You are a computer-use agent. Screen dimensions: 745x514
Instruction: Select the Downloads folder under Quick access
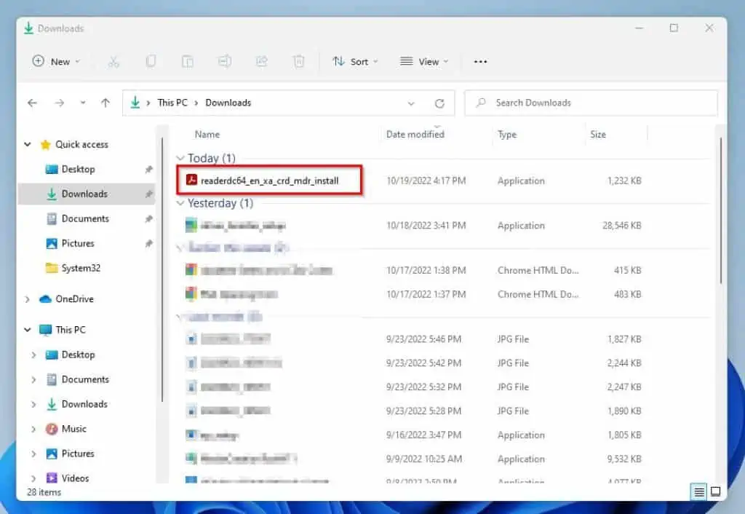point(87,194)
